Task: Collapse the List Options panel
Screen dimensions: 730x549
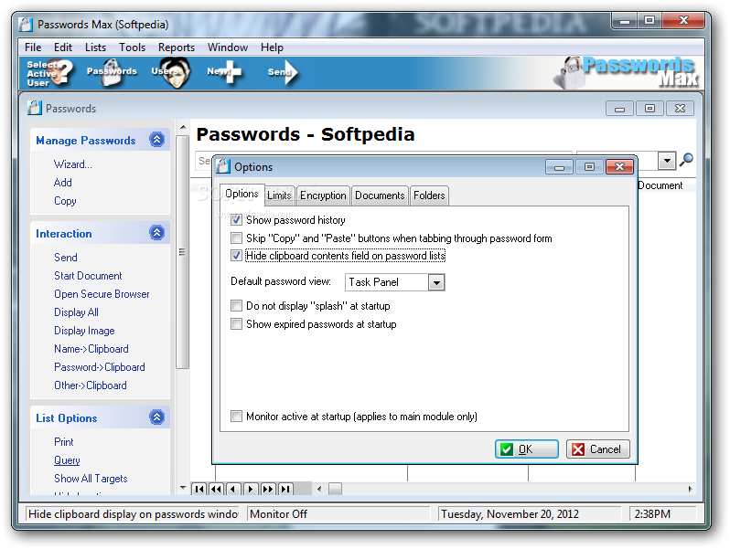Action: pyautogui.click(x=157, y=417)
